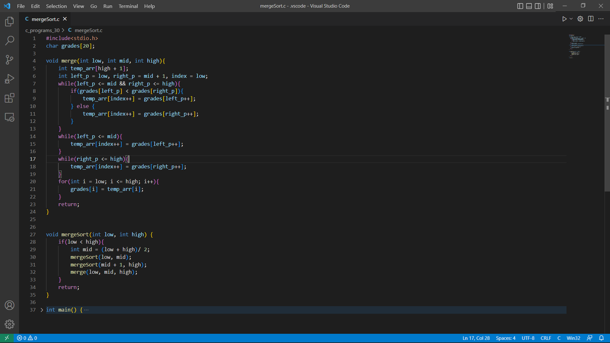
Task: Split the editor using the split icon
Action: tap(590, 18)
